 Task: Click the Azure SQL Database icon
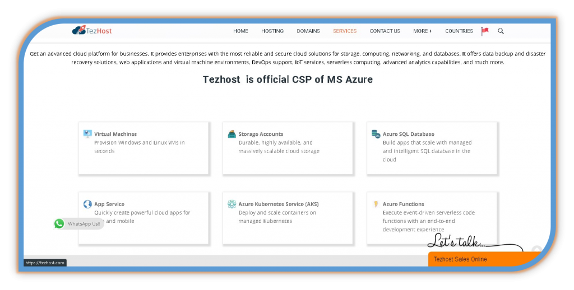point(376,134)
